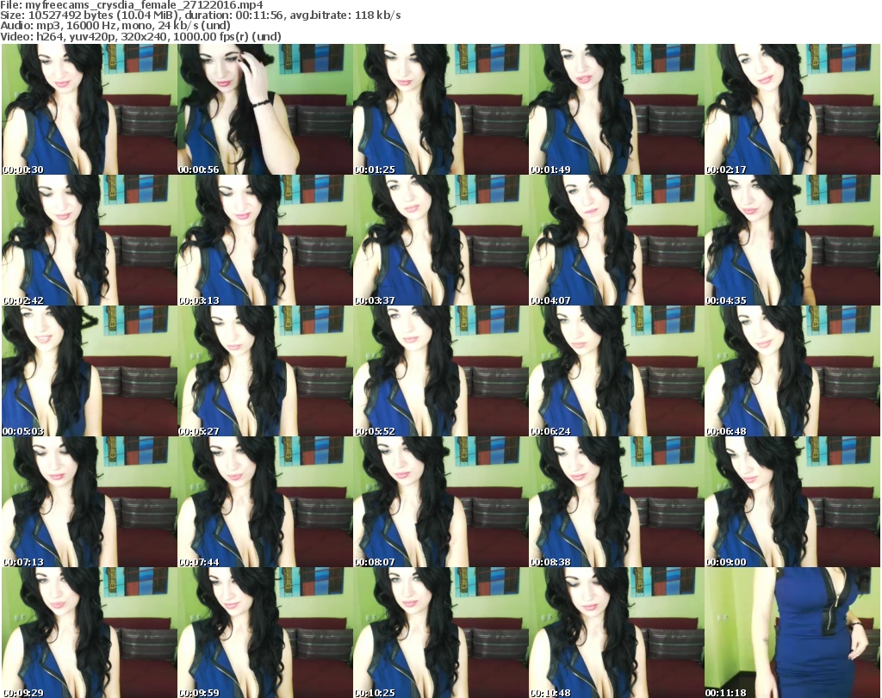Screen dimensions: 882x698
Task: Select the thumbnail stamped 00:02:17
Action: pyautogui.click(x=792, y=109)
